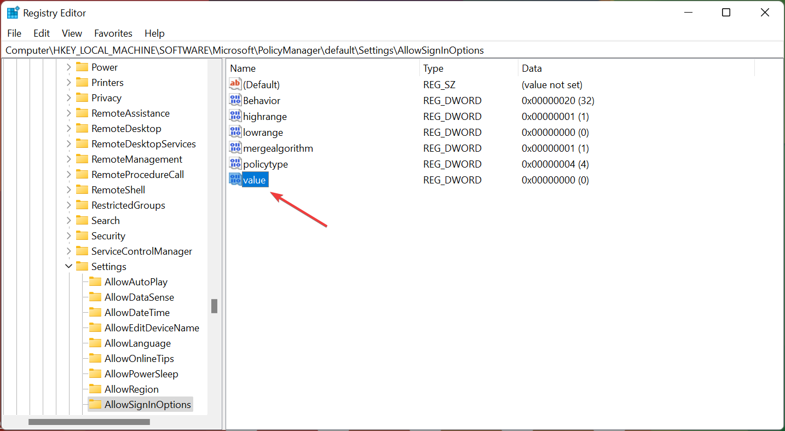Click the AllowDataSense folder icon
785x431 pixels.
95,297
